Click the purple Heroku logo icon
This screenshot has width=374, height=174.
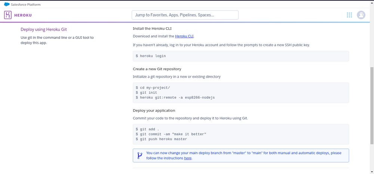click(x=8, y=15)
